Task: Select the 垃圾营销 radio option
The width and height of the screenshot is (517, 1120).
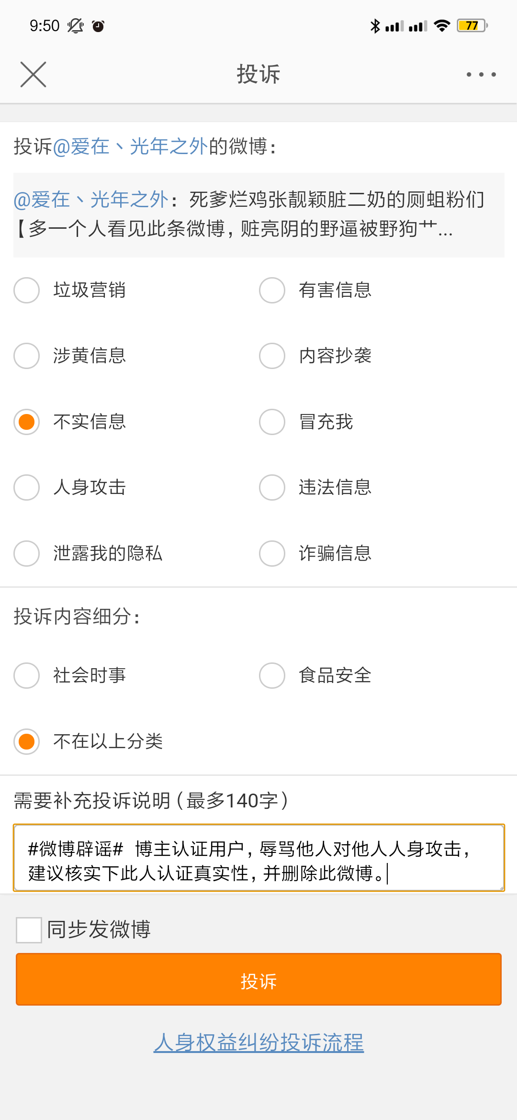Action: [x=27, y=290]
